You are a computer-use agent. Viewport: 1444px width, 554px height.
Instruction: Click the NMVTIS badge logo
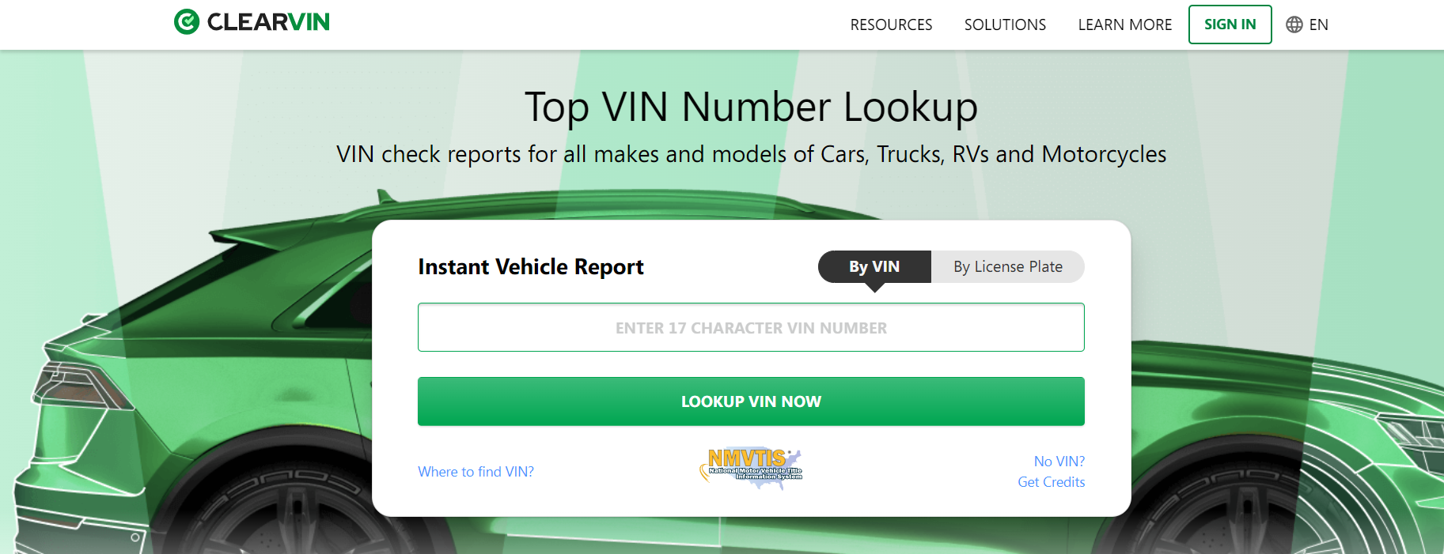coord(751,467)
